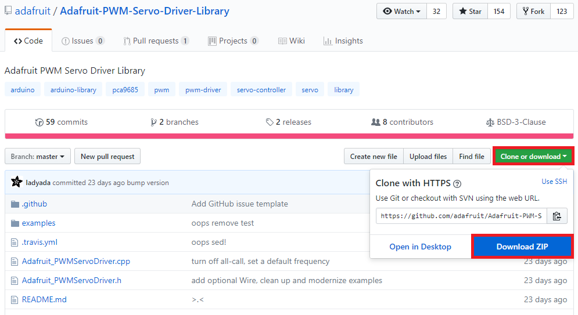Click the BSD-3-Clause license scale icon
This screenshot has height=315, width=578.
coord(490,122)
